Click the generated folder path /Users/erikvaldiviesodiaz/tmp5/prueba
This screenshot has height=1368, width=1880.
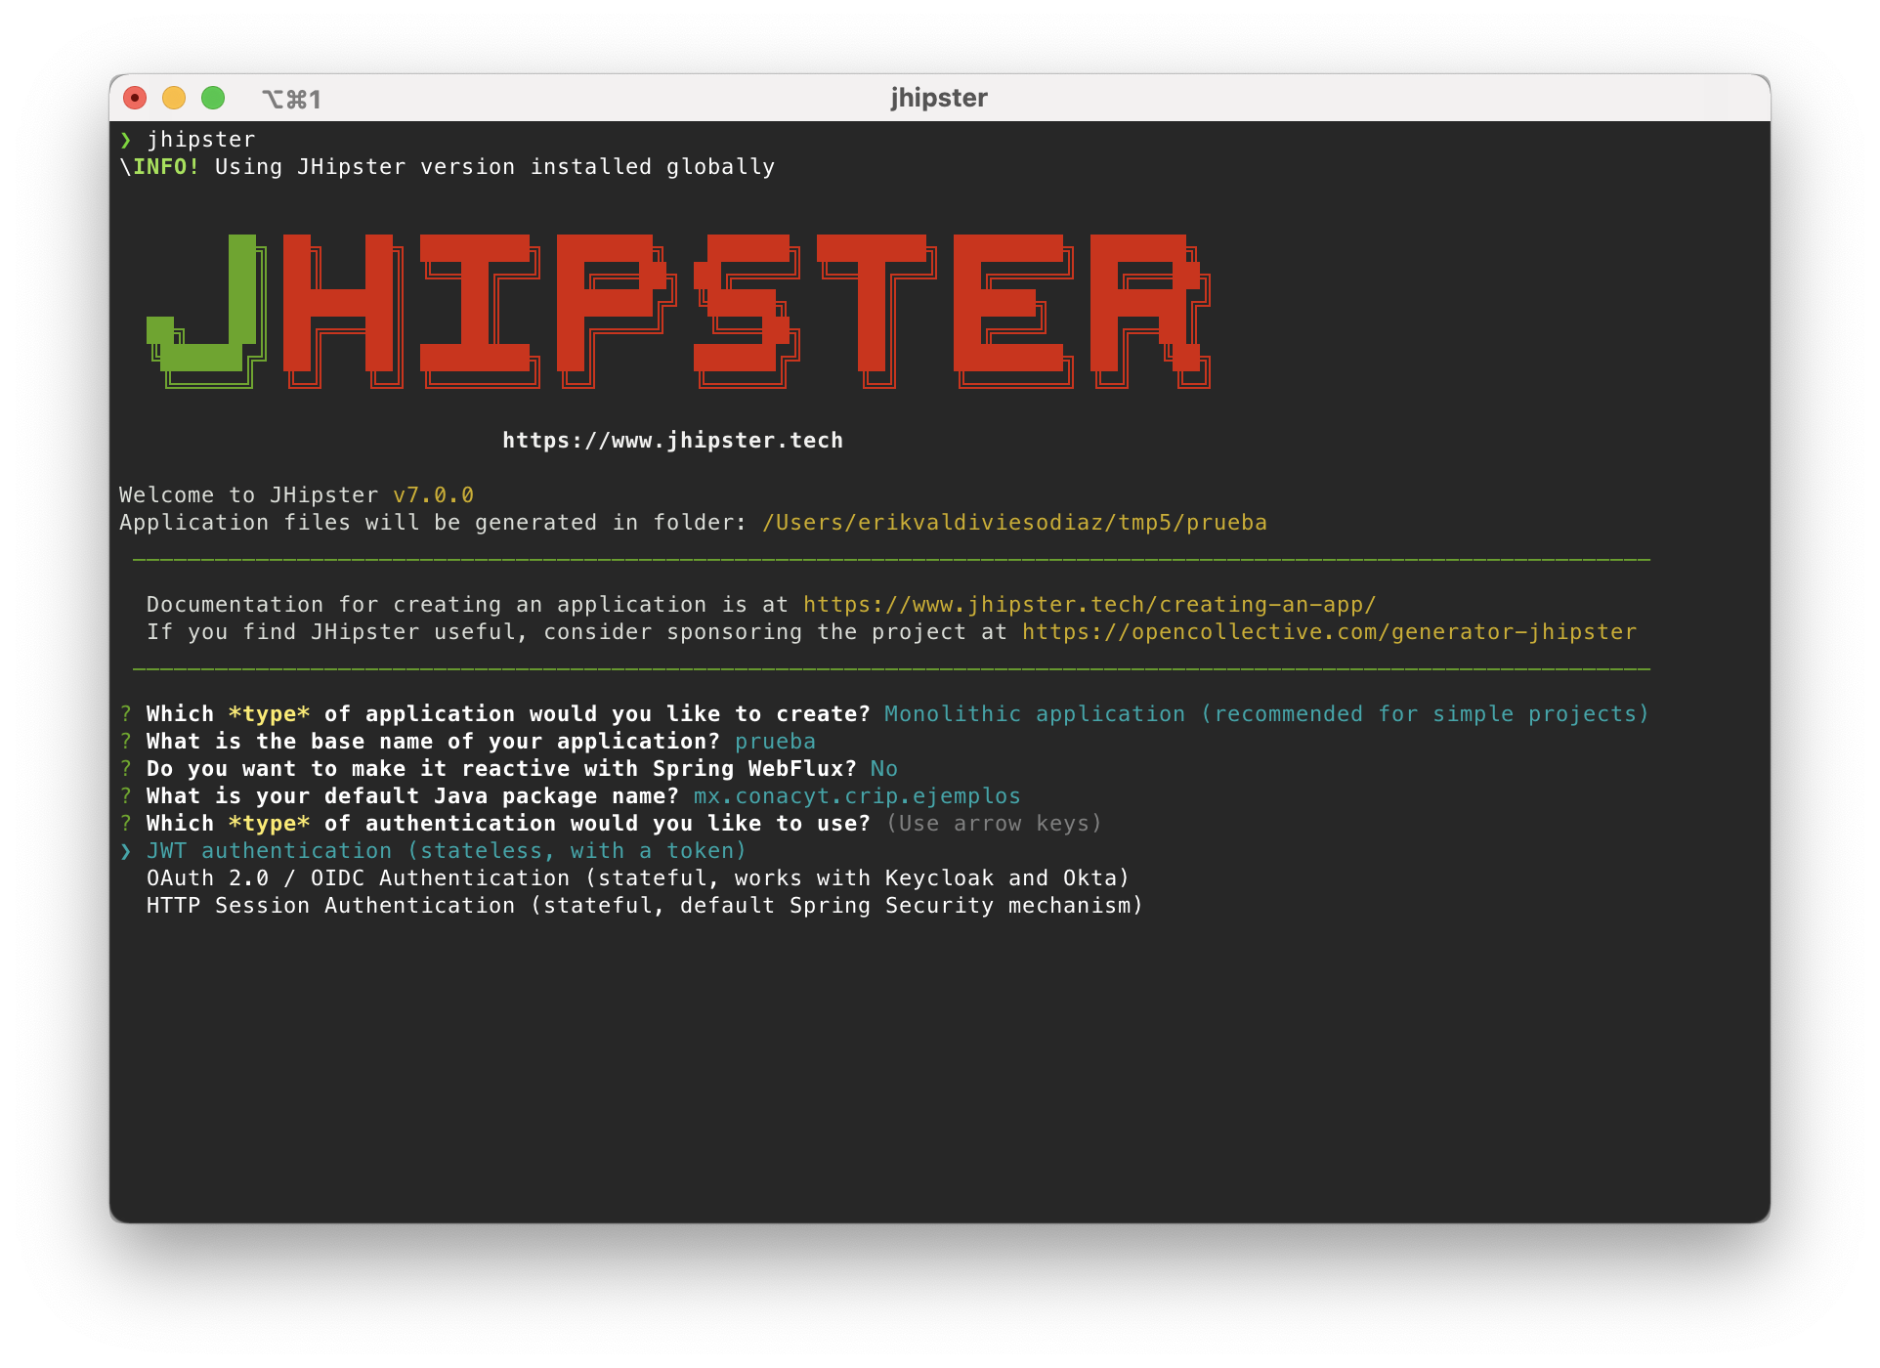pos(1014,523)
